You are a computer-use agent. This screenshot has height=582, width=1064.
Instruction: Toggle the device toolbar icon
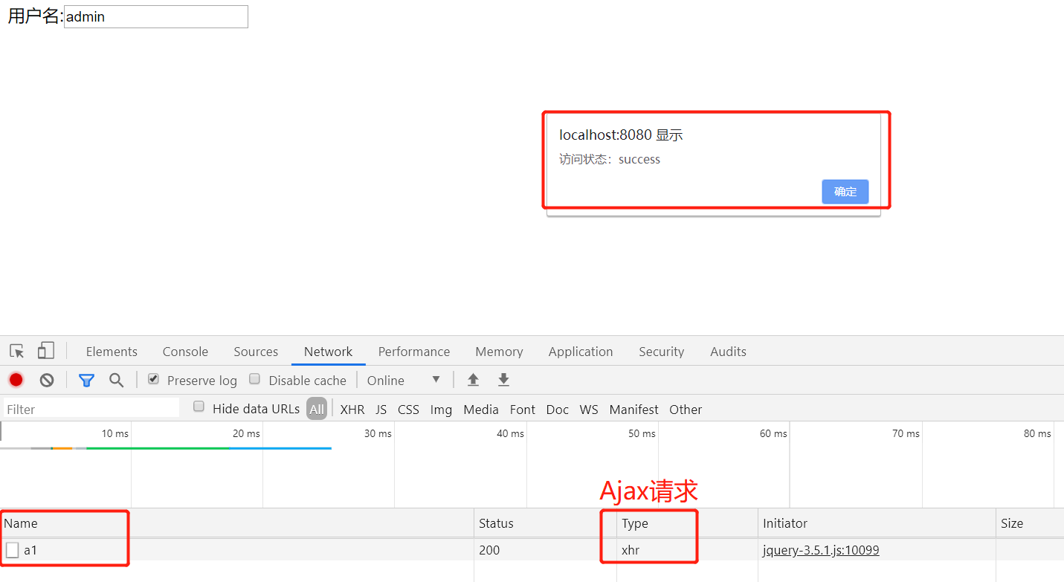pos(46,351)
